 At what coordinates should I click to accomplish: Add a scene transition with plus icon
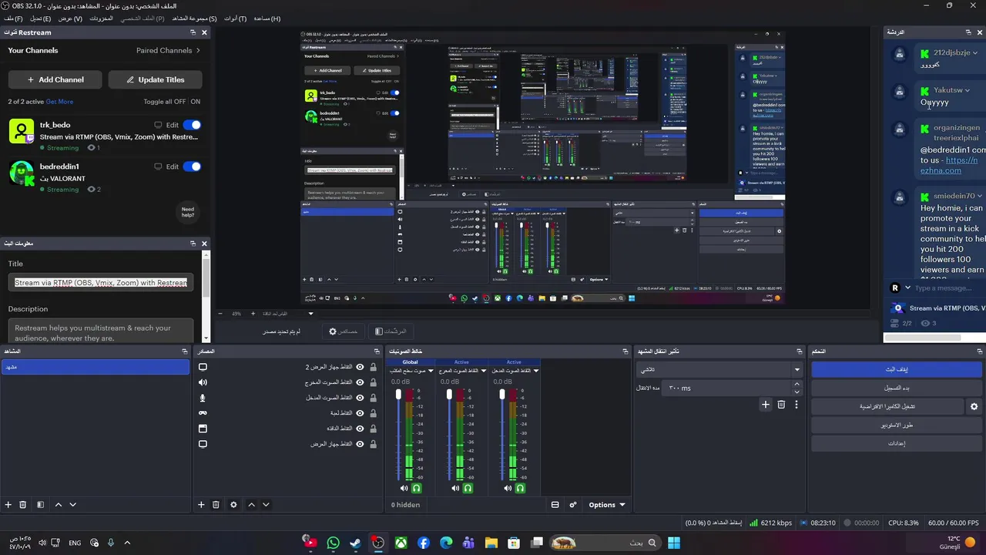tap(766, 404)
